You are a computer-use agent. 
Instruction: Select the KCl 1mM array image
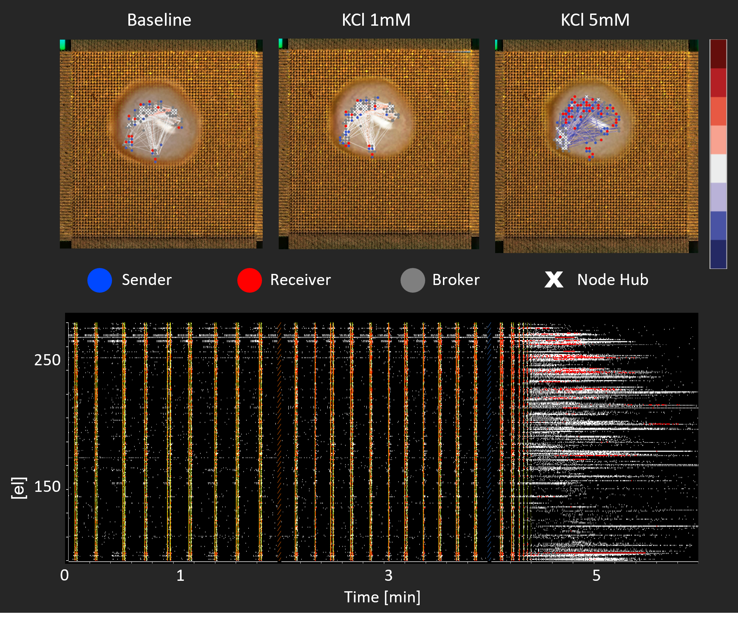click(x=379, y=144)
